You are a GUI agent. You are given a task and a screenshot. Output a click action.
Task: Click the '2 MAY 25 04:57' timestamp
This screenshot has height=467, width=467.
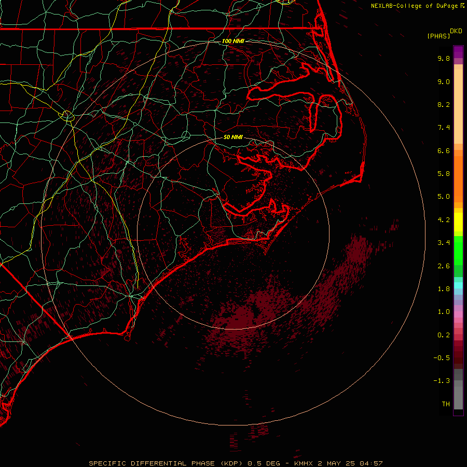[350, 463]
